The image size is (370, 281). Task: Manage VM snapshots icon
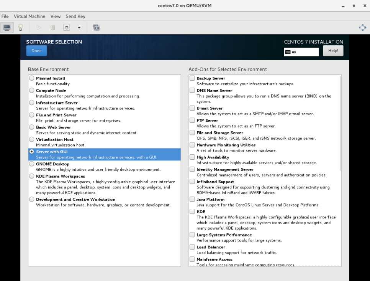click(x=96, y=28)
